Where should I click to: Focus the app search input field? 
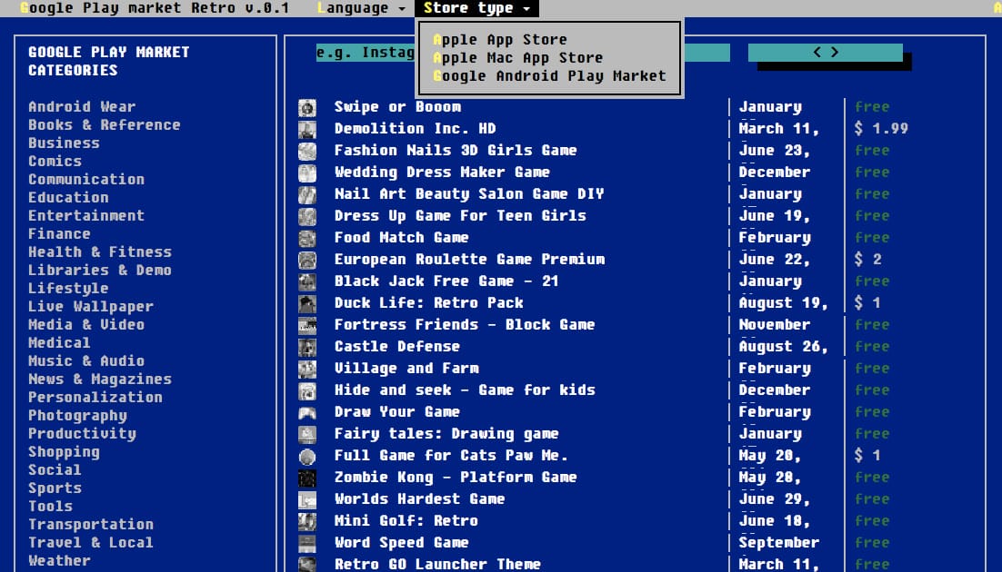tap(524, 53)
